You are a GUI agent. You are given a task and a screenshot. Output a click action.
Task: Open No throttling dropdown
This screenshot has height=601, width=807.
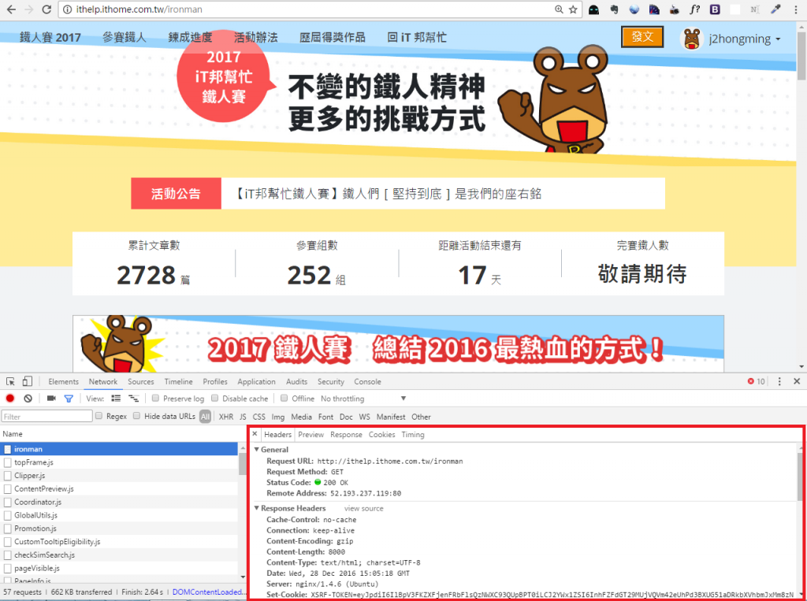(364, 399)
